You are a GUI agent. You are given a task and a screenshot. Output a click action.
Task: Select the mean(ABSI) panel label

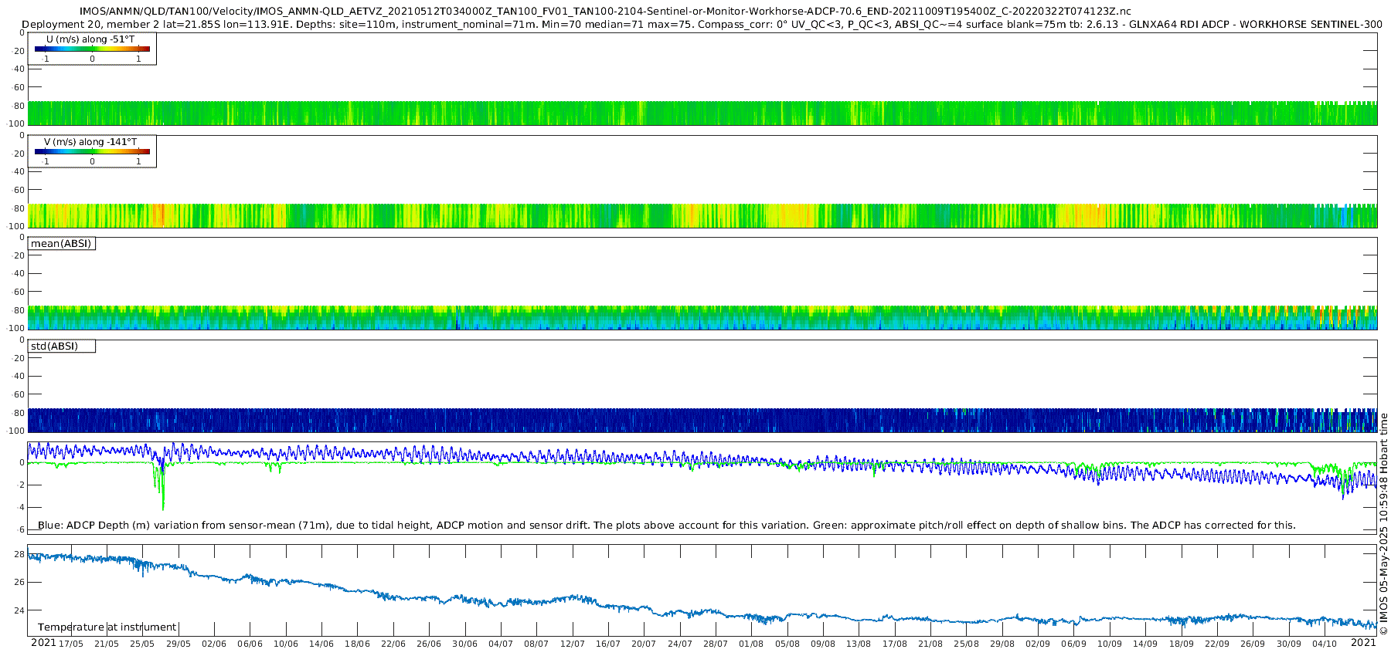point(61,244)
